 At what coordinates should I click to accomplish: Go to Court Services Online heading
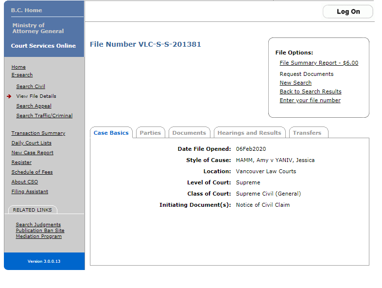point(43,46)
